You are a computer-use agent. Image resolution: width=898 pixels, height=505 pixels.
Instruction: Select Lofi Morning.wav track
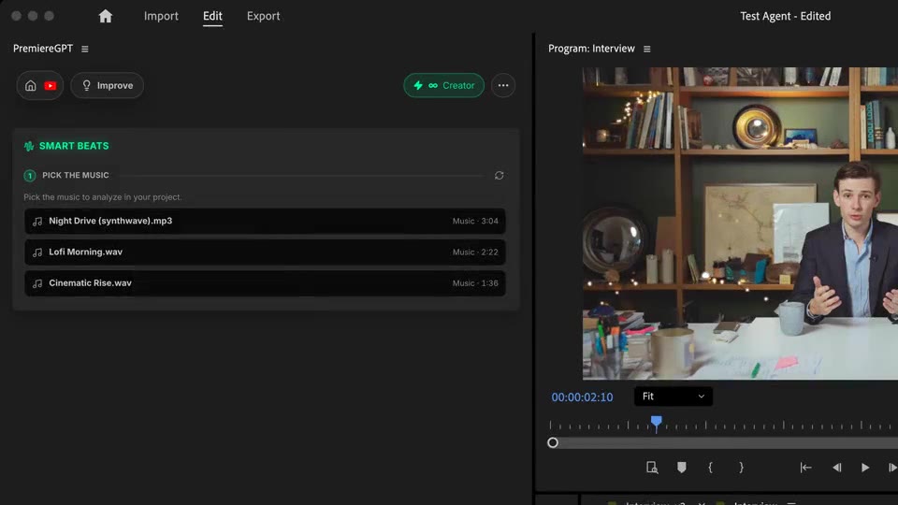pos(265,252)
